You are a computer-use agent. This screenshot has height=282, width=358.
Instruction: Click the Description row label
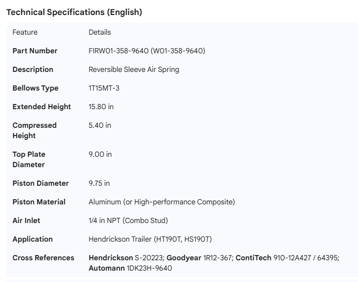point(33,69)
